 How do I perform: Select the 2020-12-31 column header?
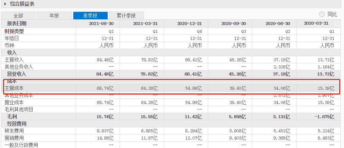pos(190,24)
